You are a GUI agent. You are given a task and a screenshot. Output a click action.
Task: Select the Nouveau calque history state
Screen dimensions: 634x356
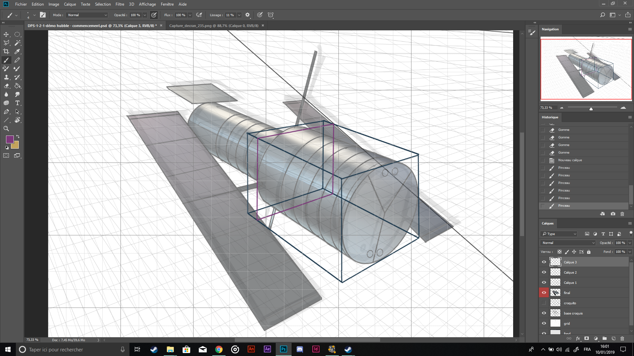[x=570, y=160]
